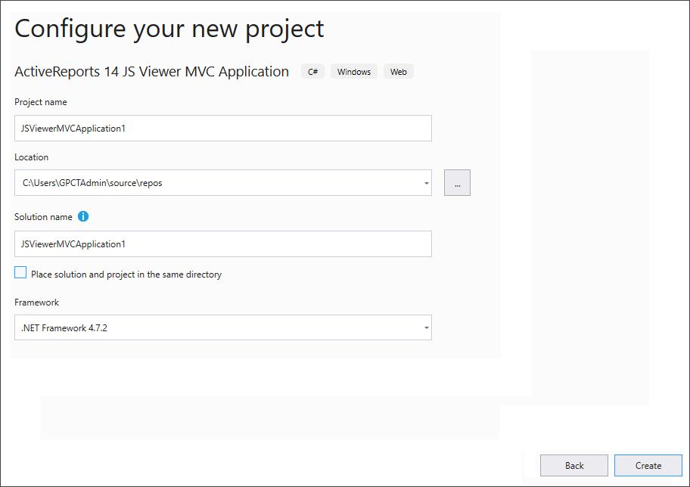Click the Solution name text field

[x=223, y=243]
